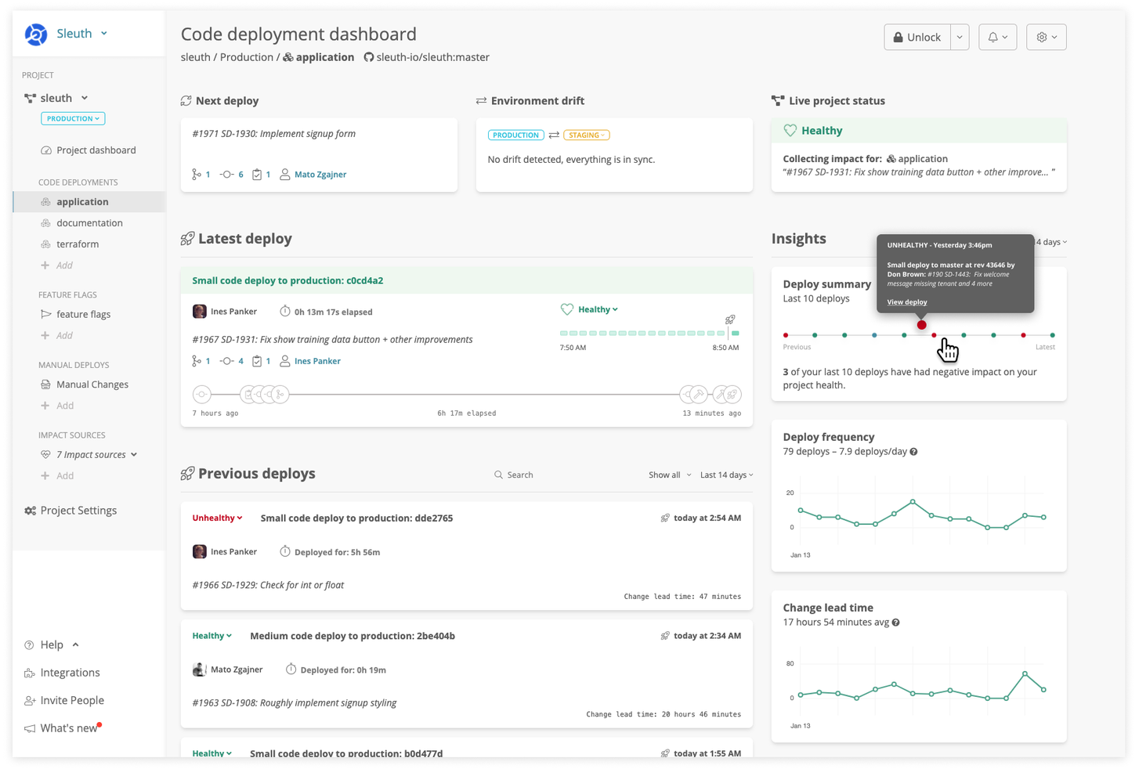Screen dimensions: 1139x769
Task: Open the settings gear menu
Action: [x=1047, y=37]
